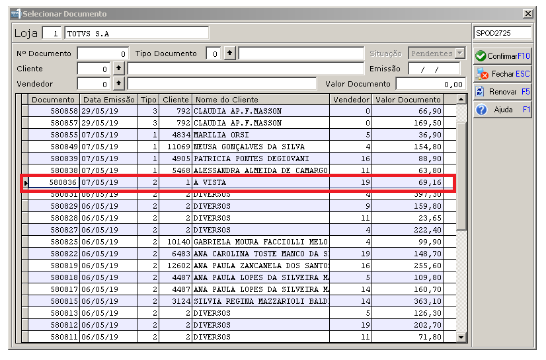Close the Selecionar Documento window

(528, 14)
